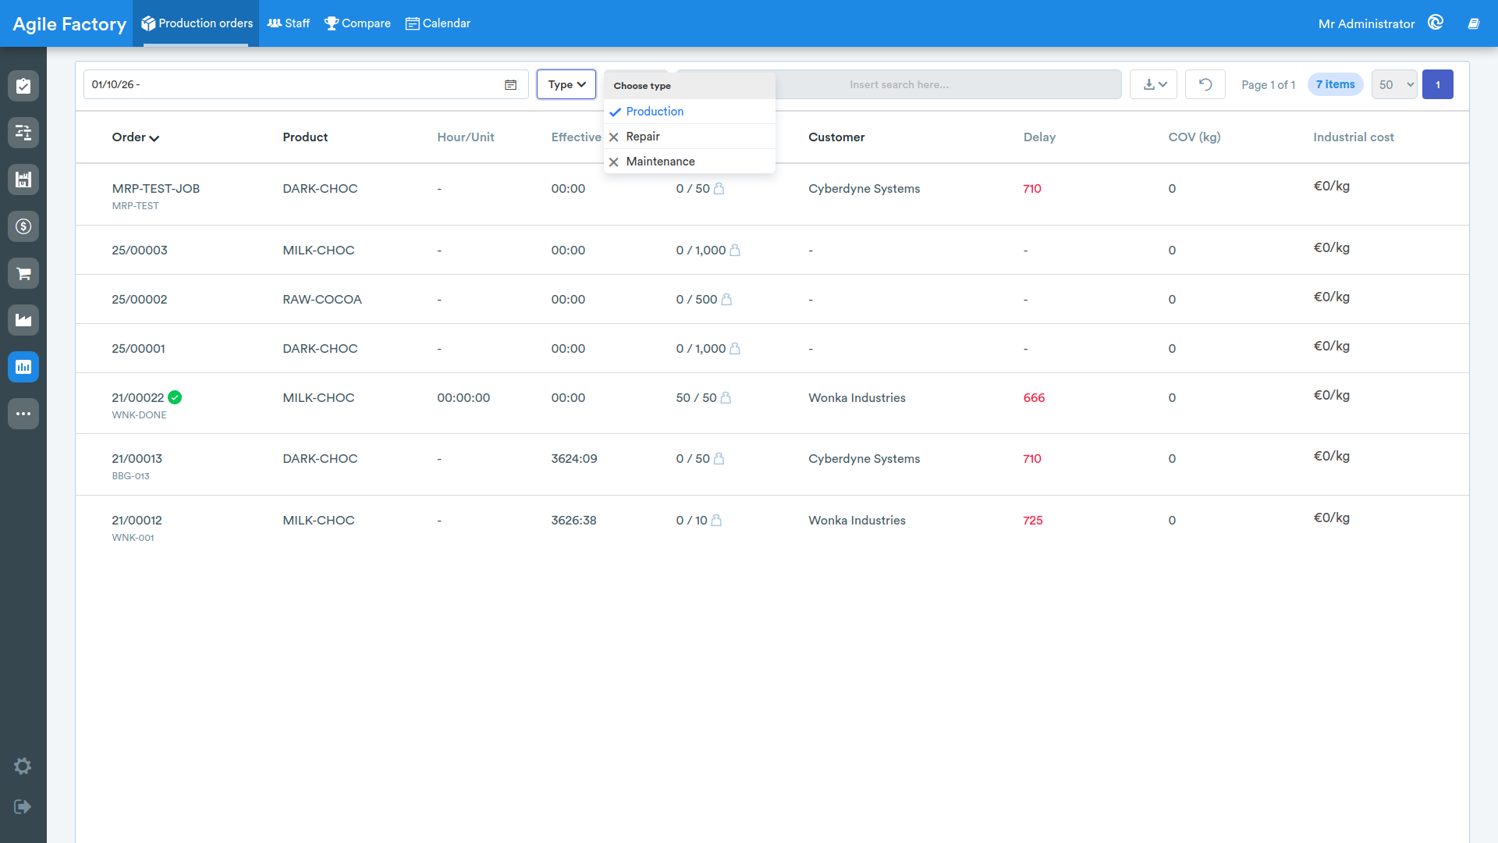Open the items-per-page dropdown showing 50
Screen dimensions: 1498x843
(1394, 84)
